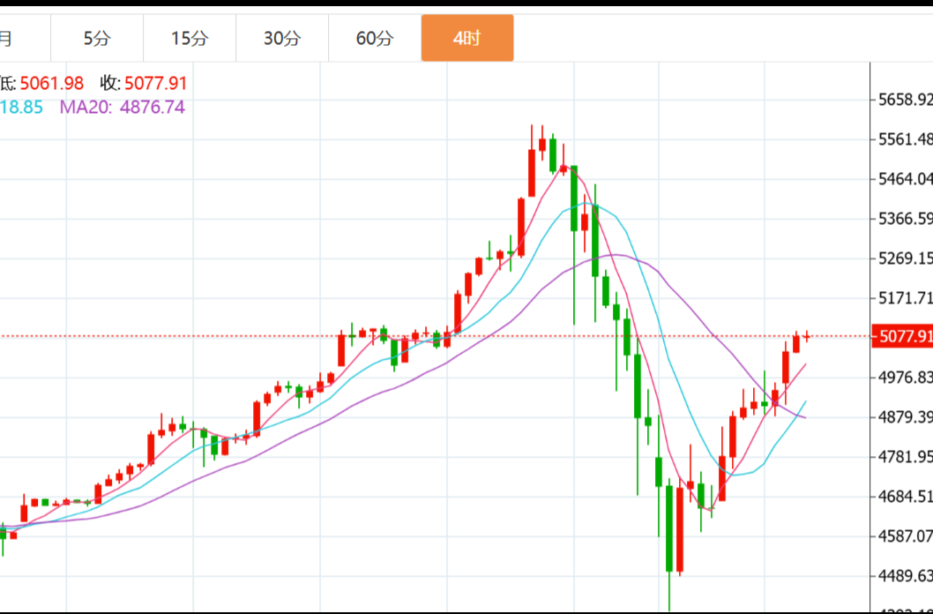Click the 4976.83 price axis label
The image size is (933, 614).
(904, 377)
